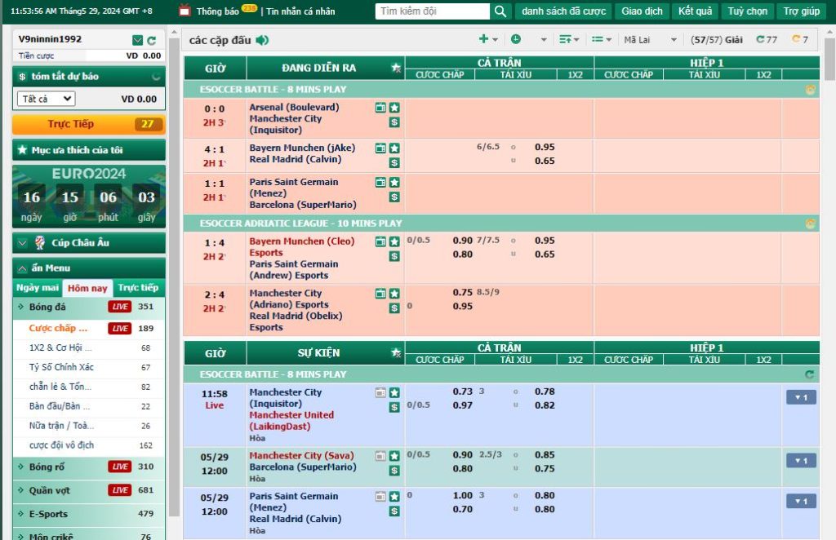The image size is (836, 540).
Task: Open the clock time filter dropdown
Action: (x=529, y=39)
